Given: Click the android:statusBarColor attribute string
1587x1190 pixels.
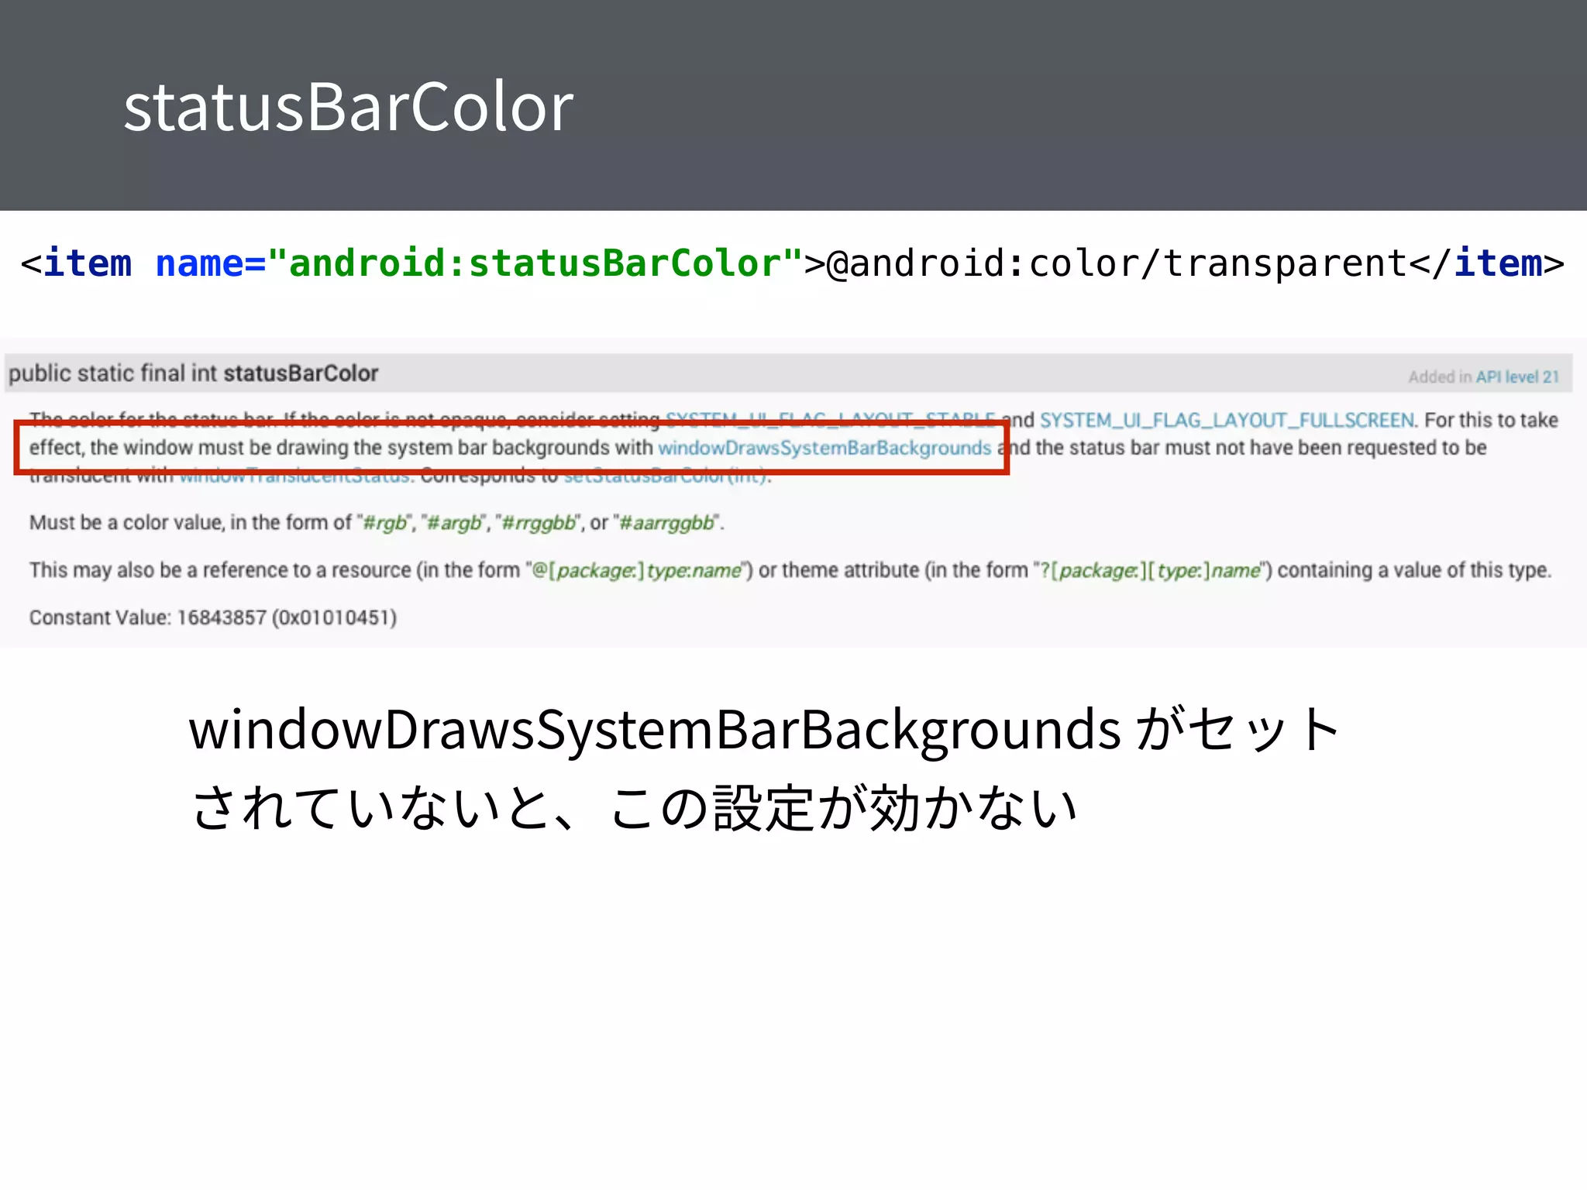Looking at the screenshot, I should (535, 263).
